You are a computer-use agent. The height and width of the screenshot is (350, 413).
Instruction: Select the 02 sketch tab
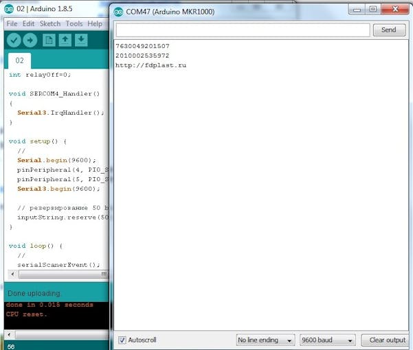point(19,60)
